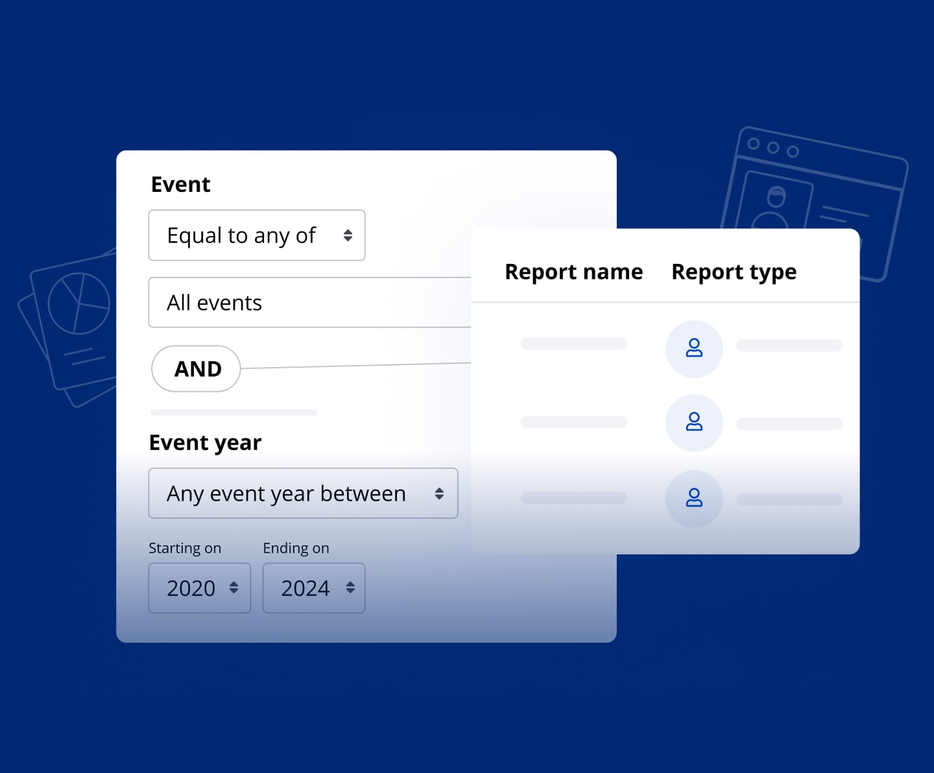
Task: Click the first row's user report icon
Action: 694,348
